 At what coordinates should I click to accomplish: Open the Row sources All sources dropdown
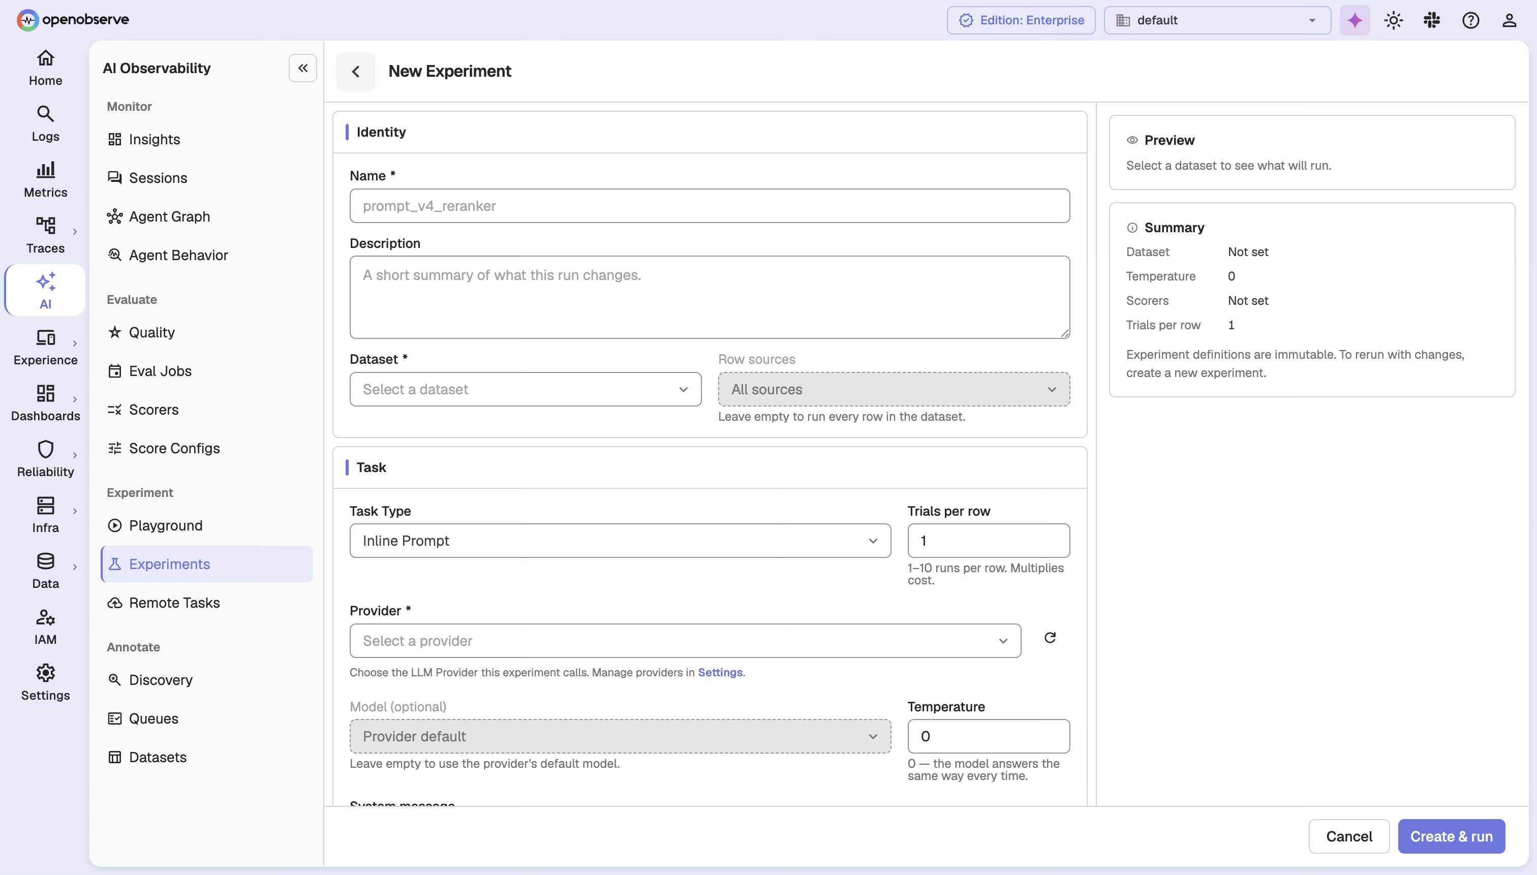tap(893, 389)
